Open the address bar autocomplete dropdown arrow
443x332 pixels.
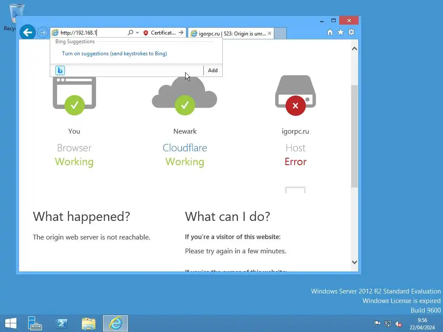click(137, 33)
